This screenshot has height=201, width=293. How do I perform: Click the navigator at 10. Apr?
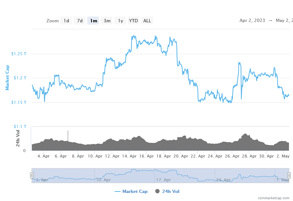pos(103,180)
